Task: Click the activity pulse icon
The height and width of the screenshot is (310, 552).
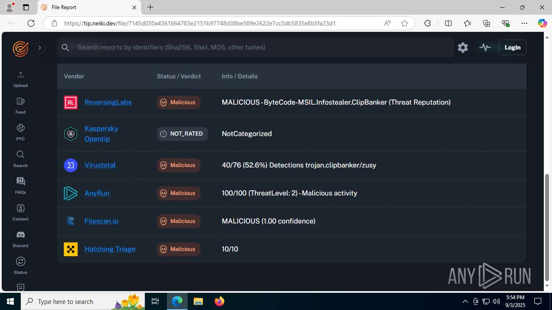Action: coord(485,47)
